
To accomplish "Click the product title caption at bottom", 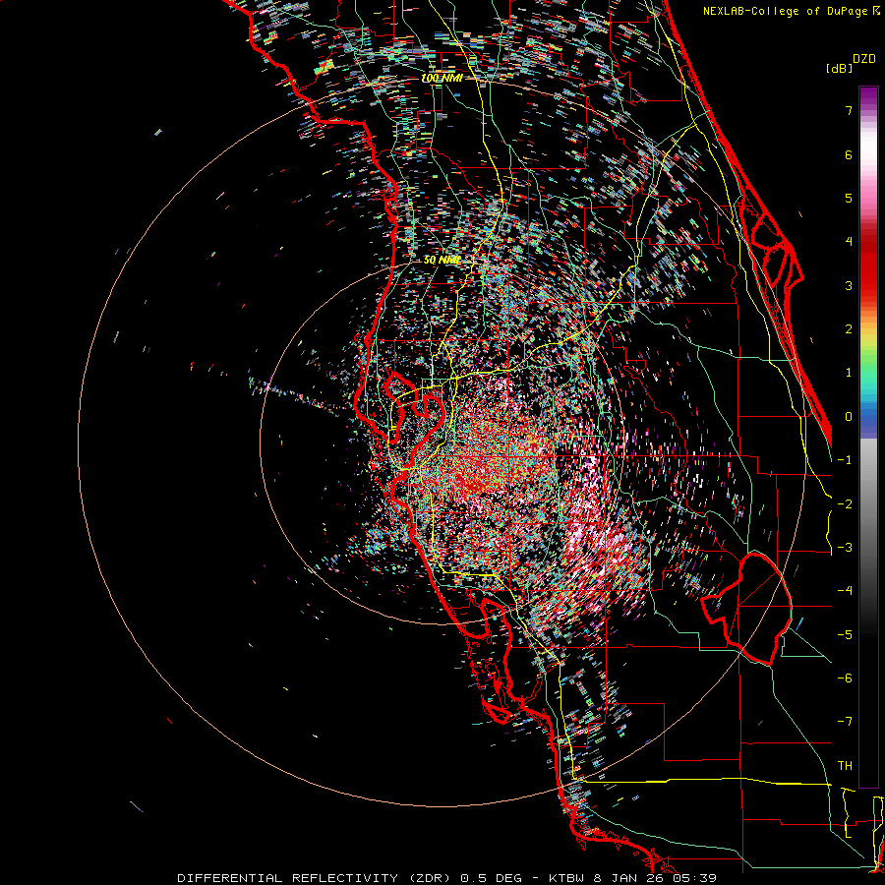I will tap(447, 878).
